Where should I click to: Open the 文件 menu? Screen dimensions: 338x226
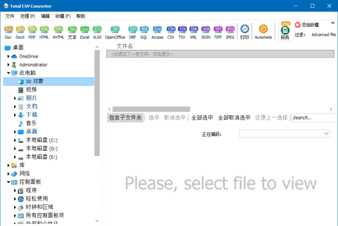(10, 16)
